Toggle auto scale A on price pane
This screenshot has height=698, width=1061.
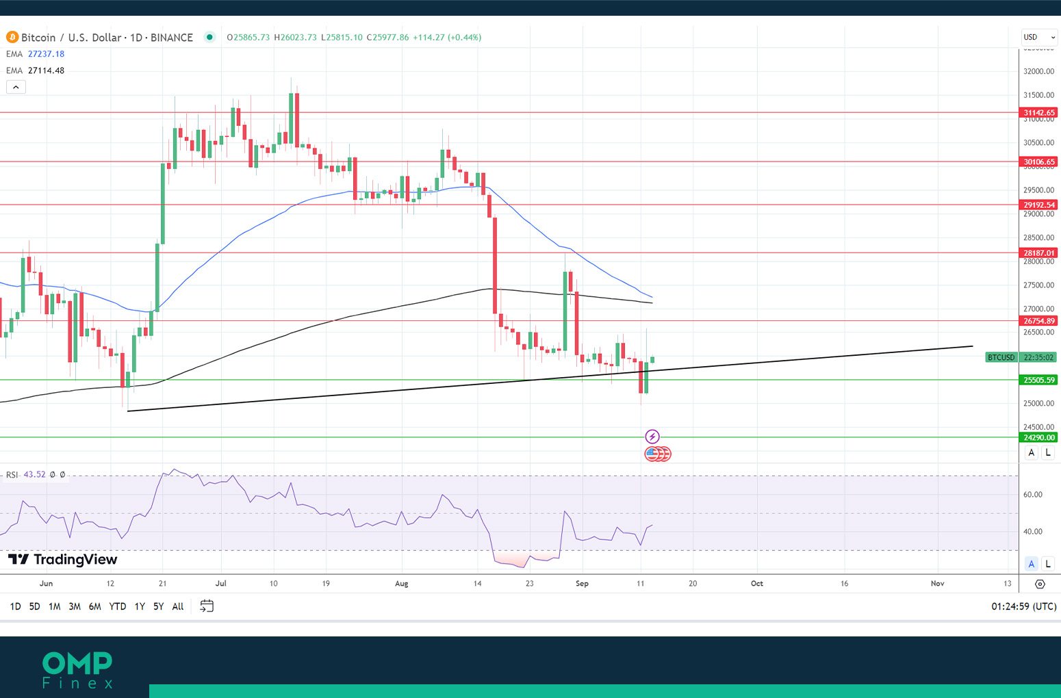[1032, 452]
